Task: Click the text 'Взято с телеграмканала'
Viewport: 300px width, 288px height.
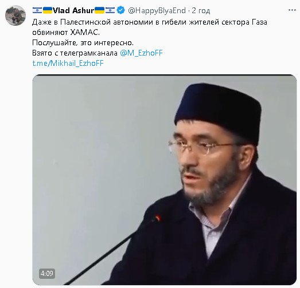Action: pos(75,53)
